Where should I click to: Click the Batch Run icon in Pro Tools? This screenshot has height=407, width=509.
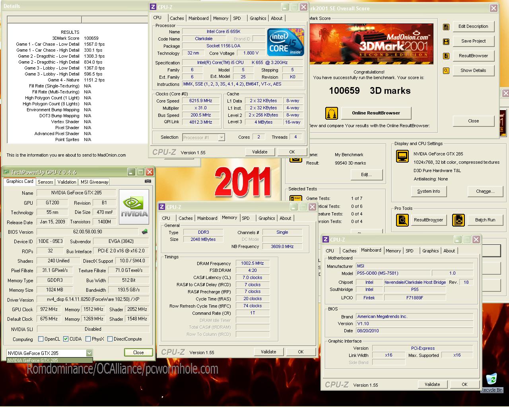click(458, 220)
